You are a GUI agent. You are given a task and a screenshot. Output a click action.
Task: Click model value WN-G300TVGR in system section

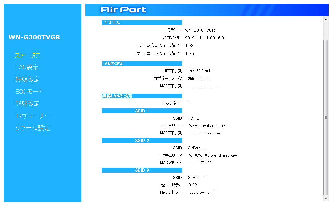[x=200, y=30]
